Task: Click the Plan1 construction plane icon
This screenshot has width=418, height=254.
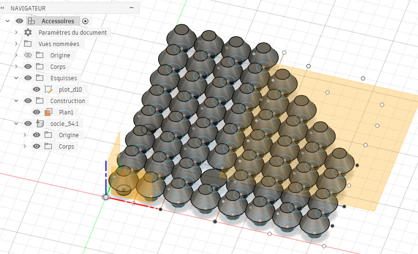Action: tap(48, 112)
